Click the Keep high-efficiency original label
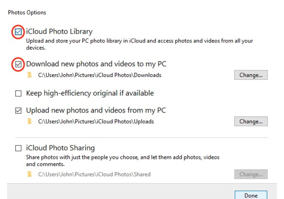Image resolution: width=284 pixels, height=199 pixels. 90,93
